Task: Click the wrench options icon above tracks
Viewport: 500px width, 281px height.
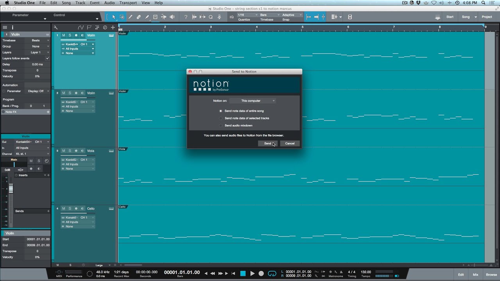Action: pos(55,27)
